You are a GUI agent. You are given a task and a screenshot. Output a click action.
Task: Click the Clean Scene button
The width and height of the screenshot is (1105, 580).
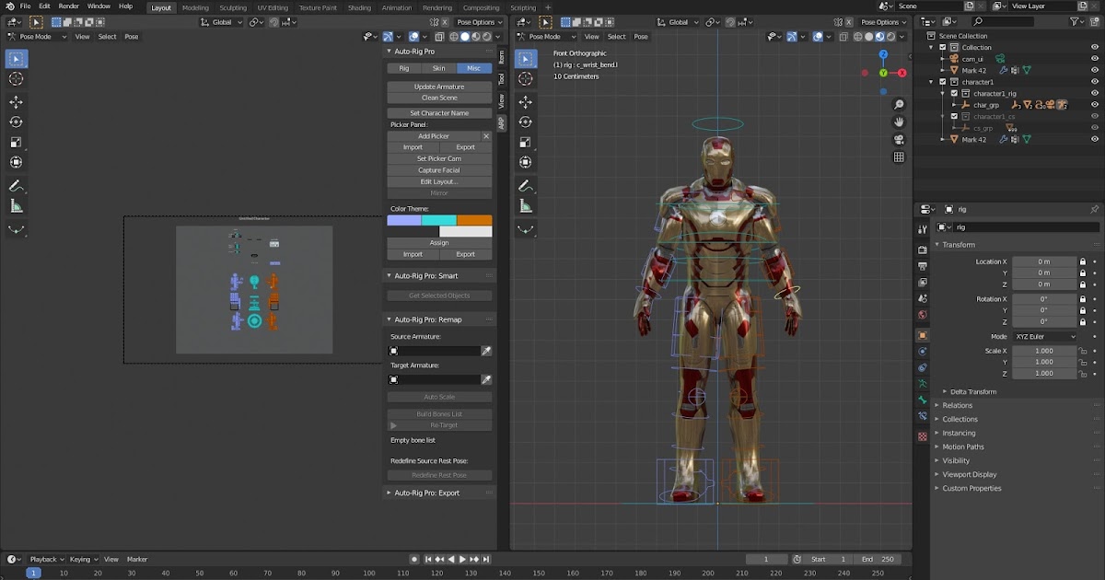point(439,98)
